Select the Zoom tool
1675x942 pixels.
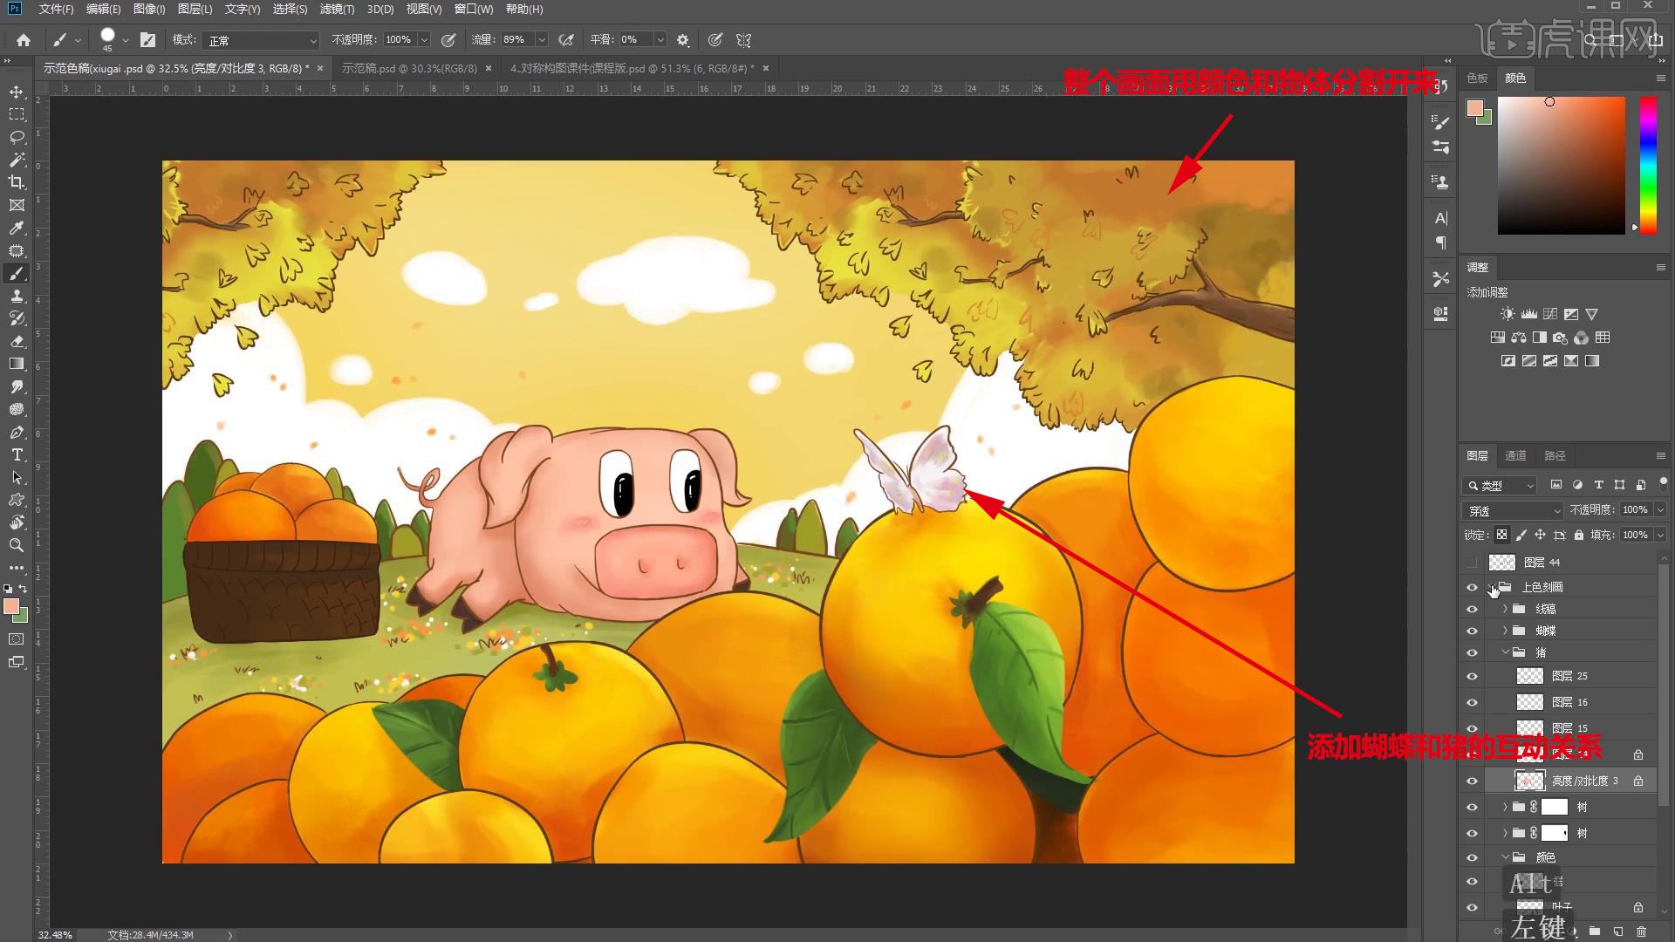[17, 545]
